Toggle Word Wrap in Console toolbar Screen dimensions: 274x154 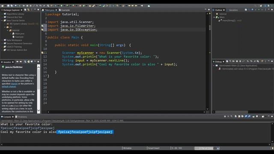click(x=242, y=116)
